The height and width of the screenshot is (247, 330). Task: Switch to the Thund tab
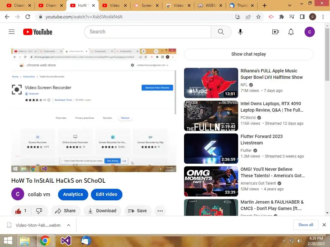point(242,5)
